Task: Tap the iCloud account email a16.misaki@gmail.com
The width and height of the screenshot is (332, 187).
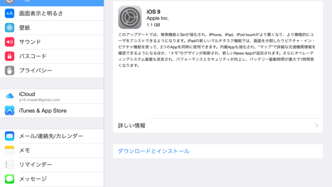Action: [40, 100]
